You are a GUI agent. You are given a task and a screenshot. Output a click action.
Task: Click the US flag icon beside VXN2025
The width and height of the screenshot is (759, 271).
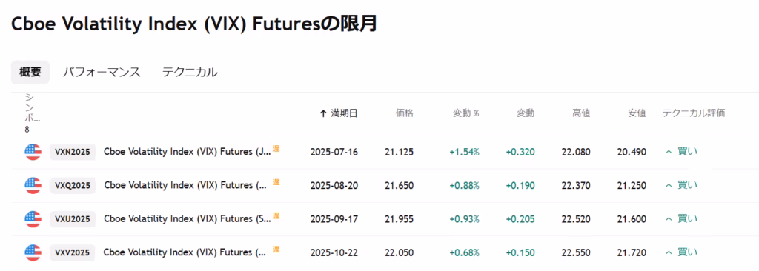[x=33, y=152]
